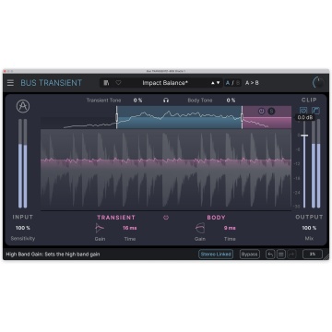Click the Sensitivity 100 % value
This screenshot has width=332, height=332.
click(23, 228)
